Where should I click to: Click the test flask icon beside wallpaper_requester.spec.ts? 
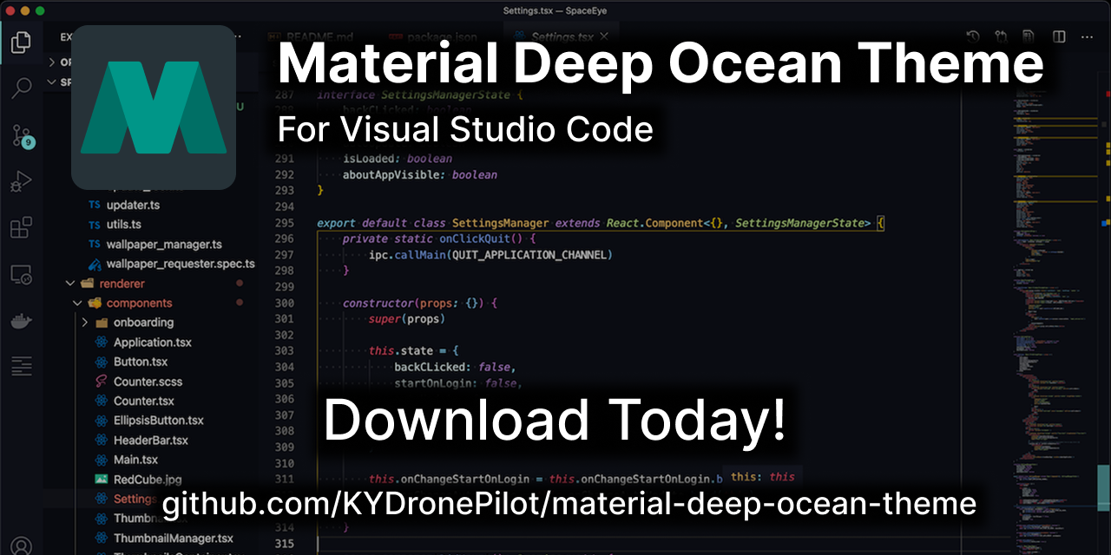[x=94, y=264]
